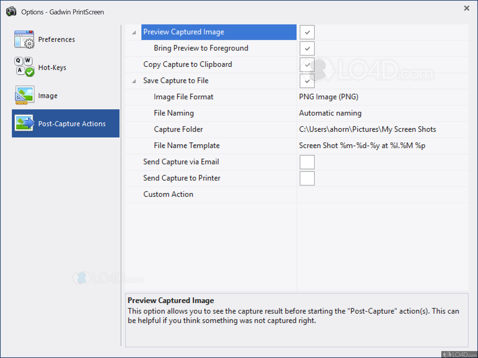This screenshot has width=478, height=358.
Task: Click the Post-Capture Actions arrow icon
Action: [x=24, y=123]
